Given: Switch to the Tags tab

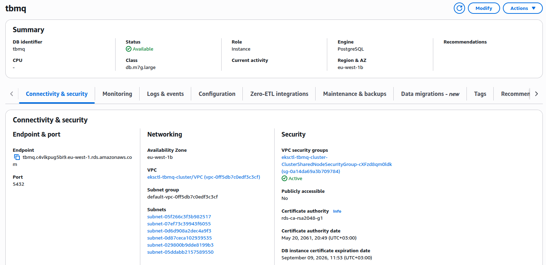Looking at the screenshot, I should pyautogui.click(x=480, y=94).
